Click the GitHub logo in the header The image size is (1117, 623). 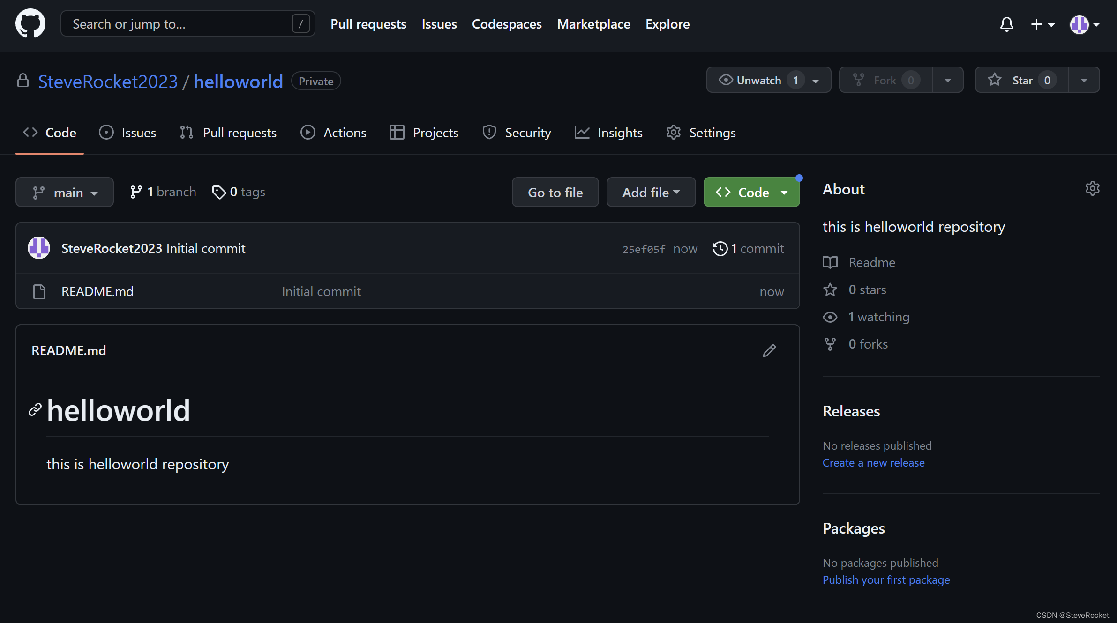click(30, 23)
